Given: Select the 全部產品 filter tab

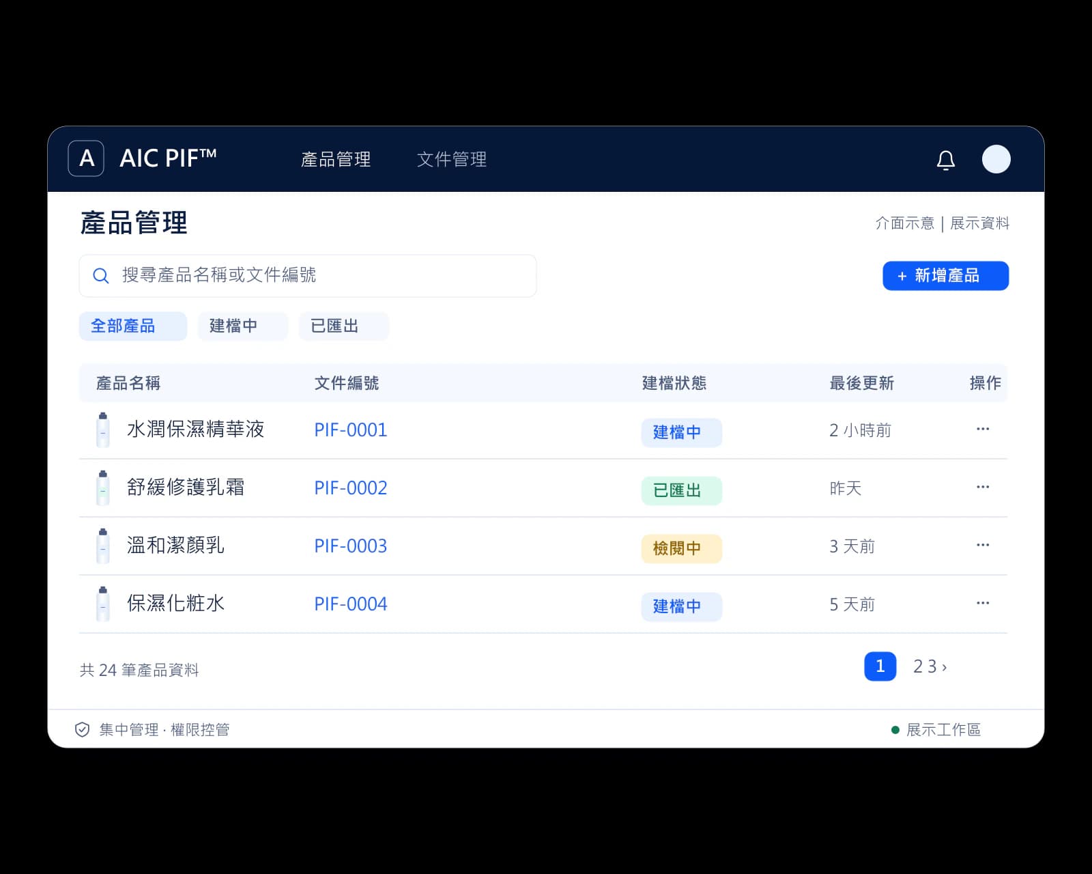Looking at the screenshot, I should (133, 326).
